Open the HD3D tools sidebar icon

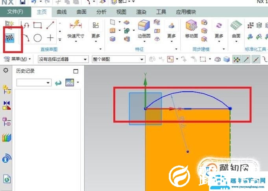7,158
